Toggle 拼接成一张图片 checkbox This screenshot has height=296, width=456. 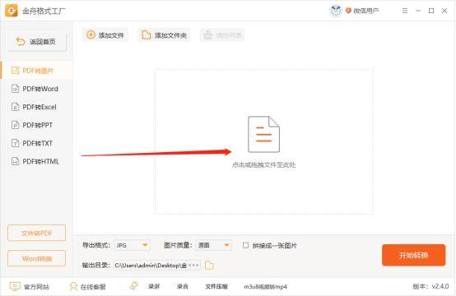tap(246, 246)
